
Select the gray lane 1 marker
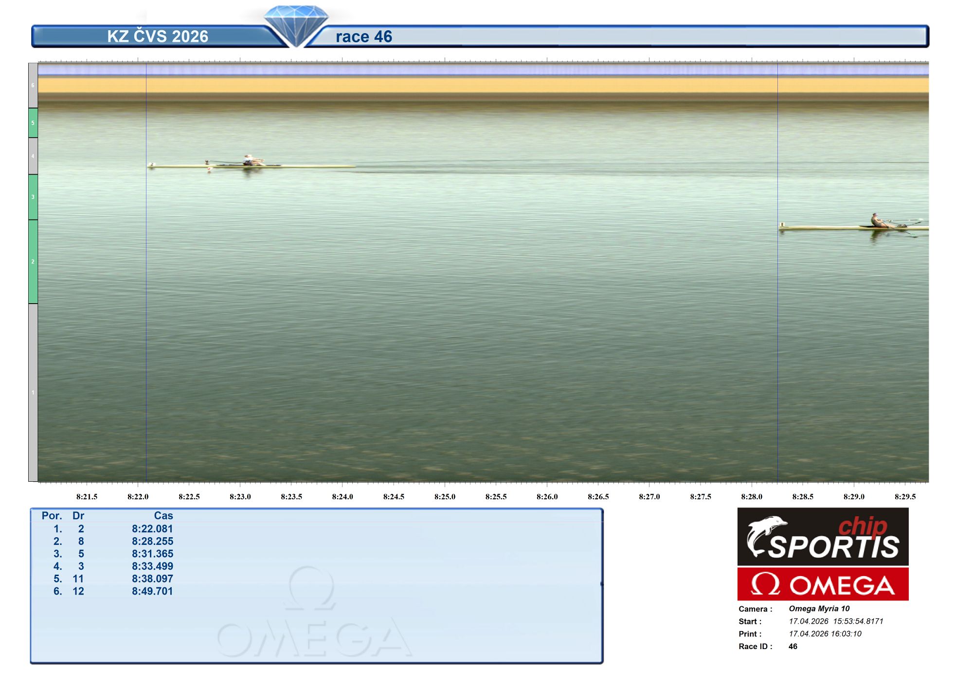pos(33,392)
